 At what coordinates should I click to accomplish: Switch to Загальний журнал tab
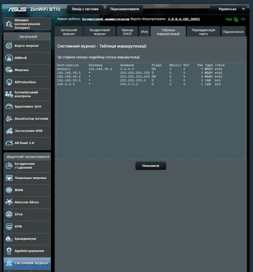pos(69,32)
